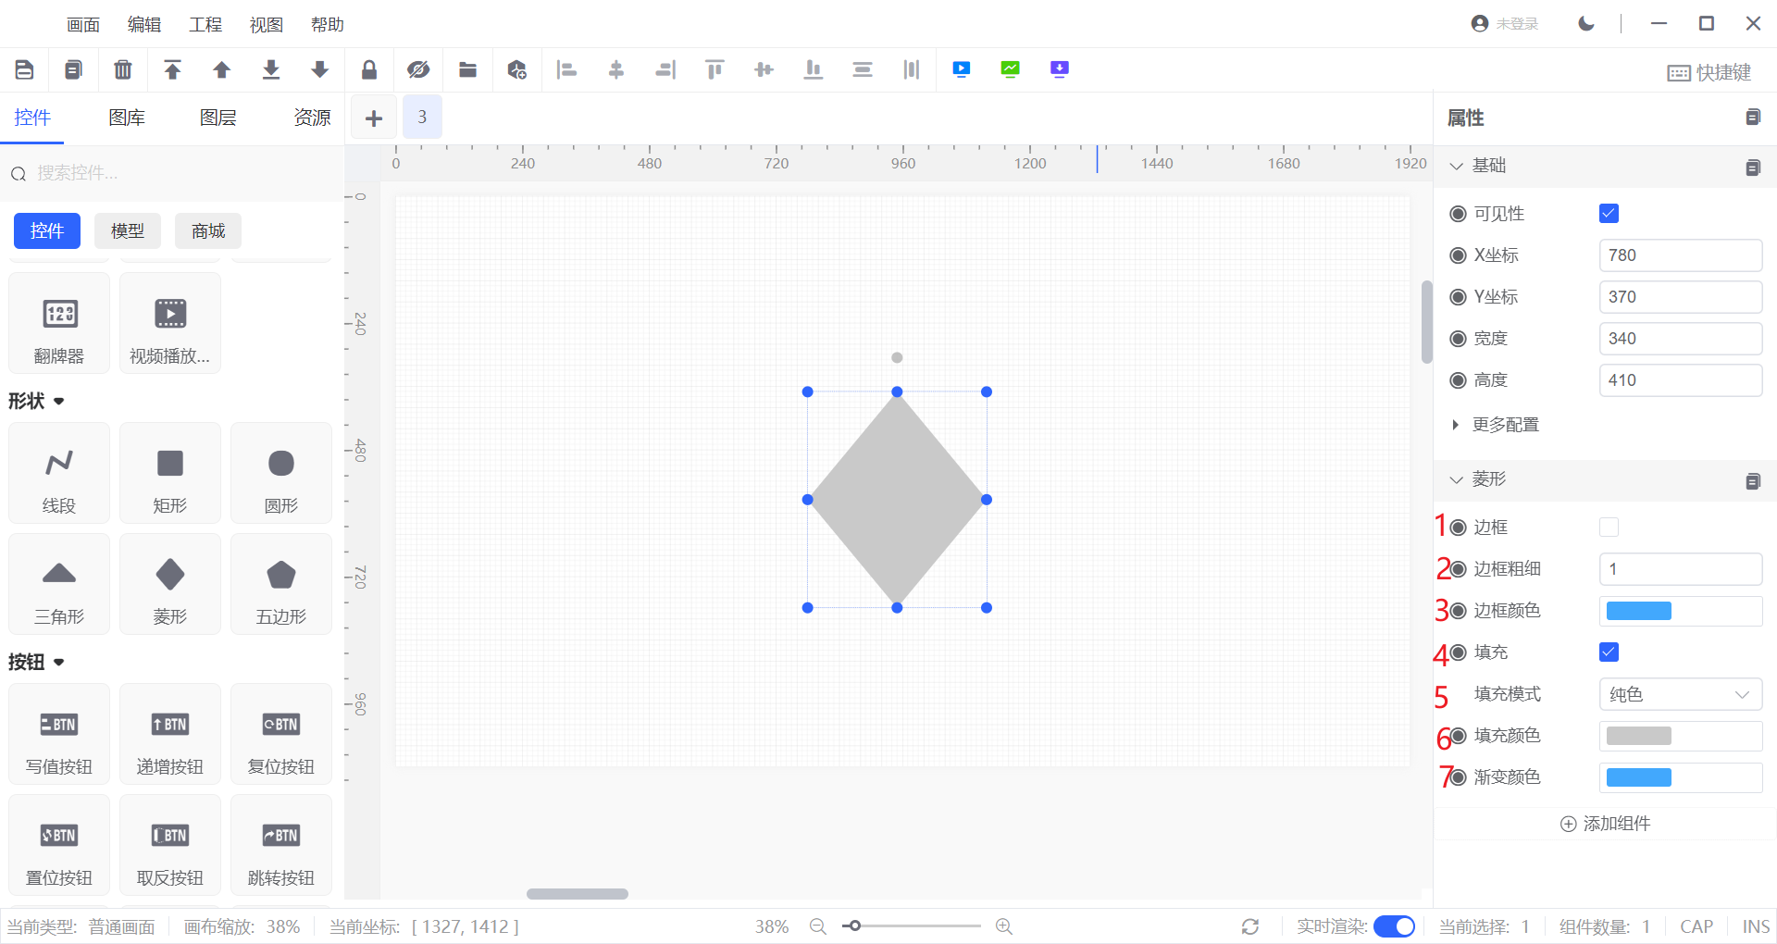Turn off the 实时渲染 toggle switch
Viewport: 1777px width, 944px height.
click(1394, 926)
